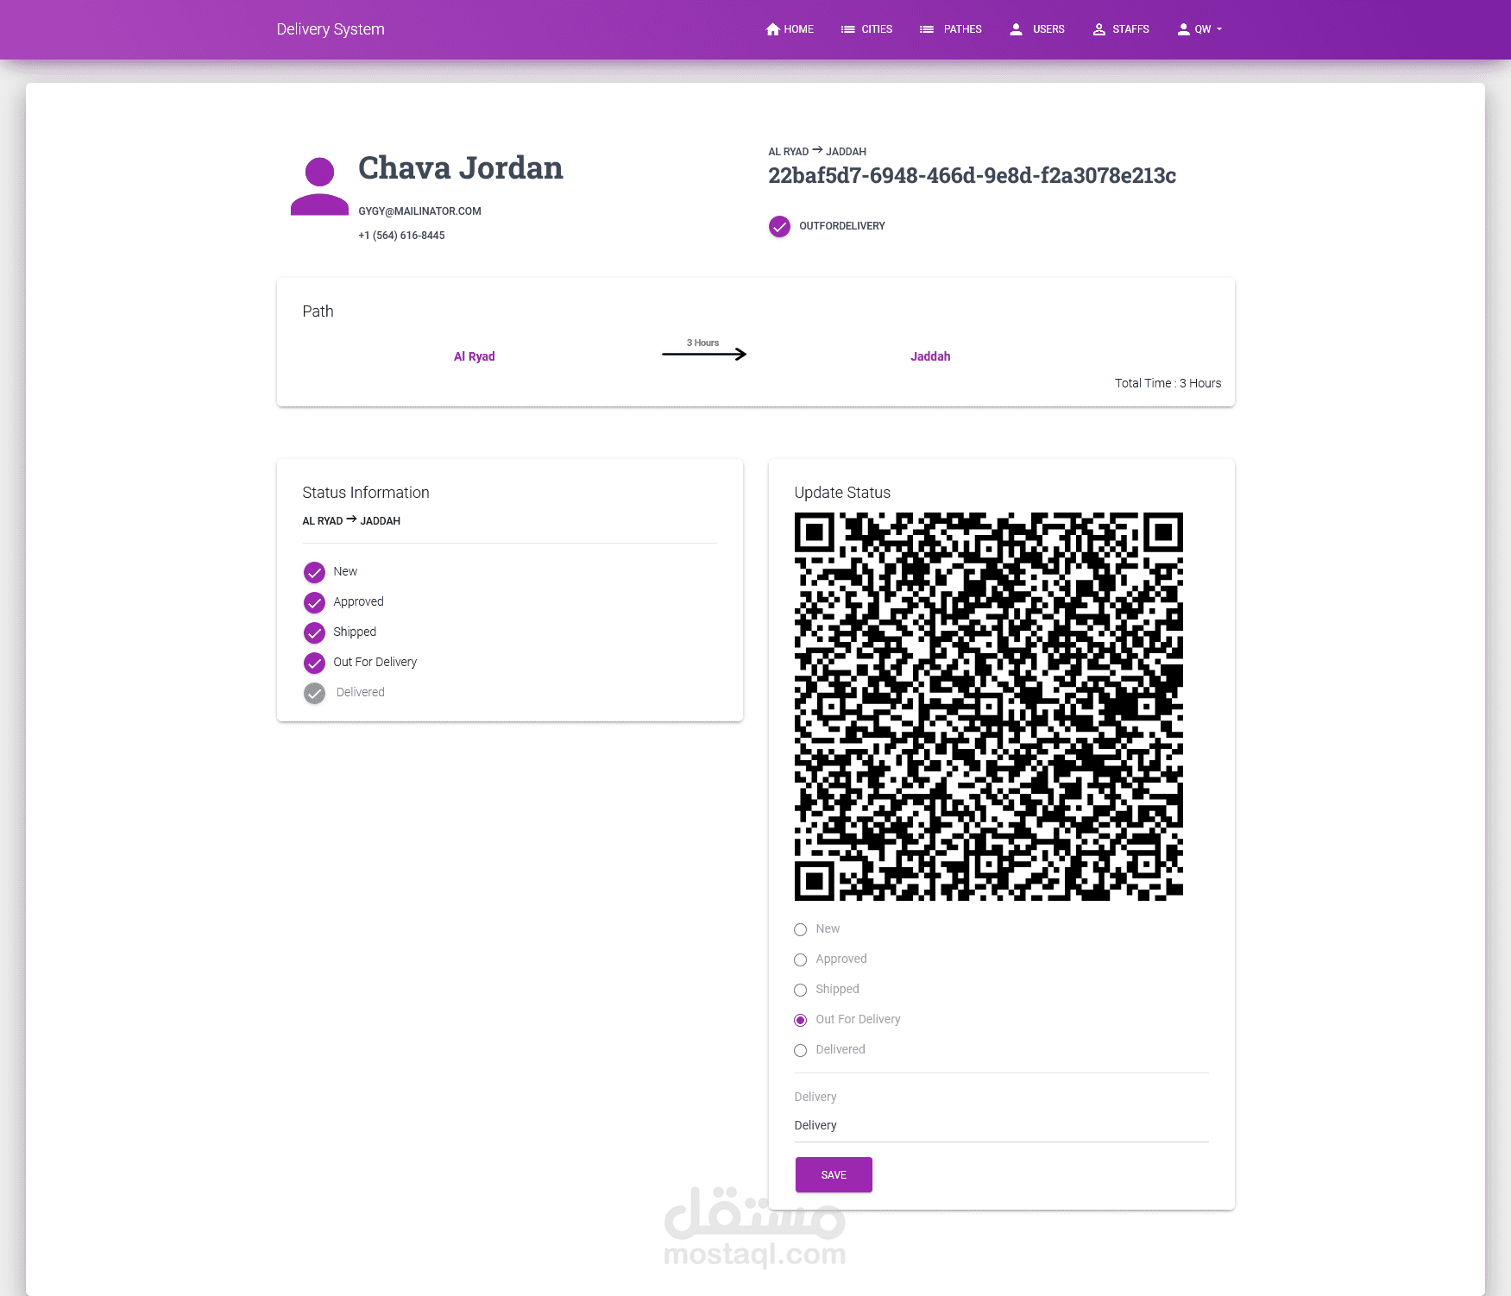Click the phone number +1 (564) 616-8445
The width and height of the screenshot is (1511, 1296).
(401, 236)
